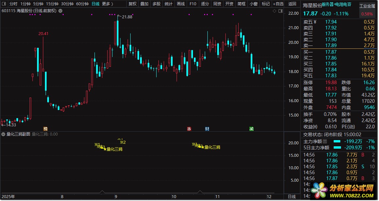Screen dimensions: 379x201
Task: Add stock via +自选 button
Action: (278, 4)
